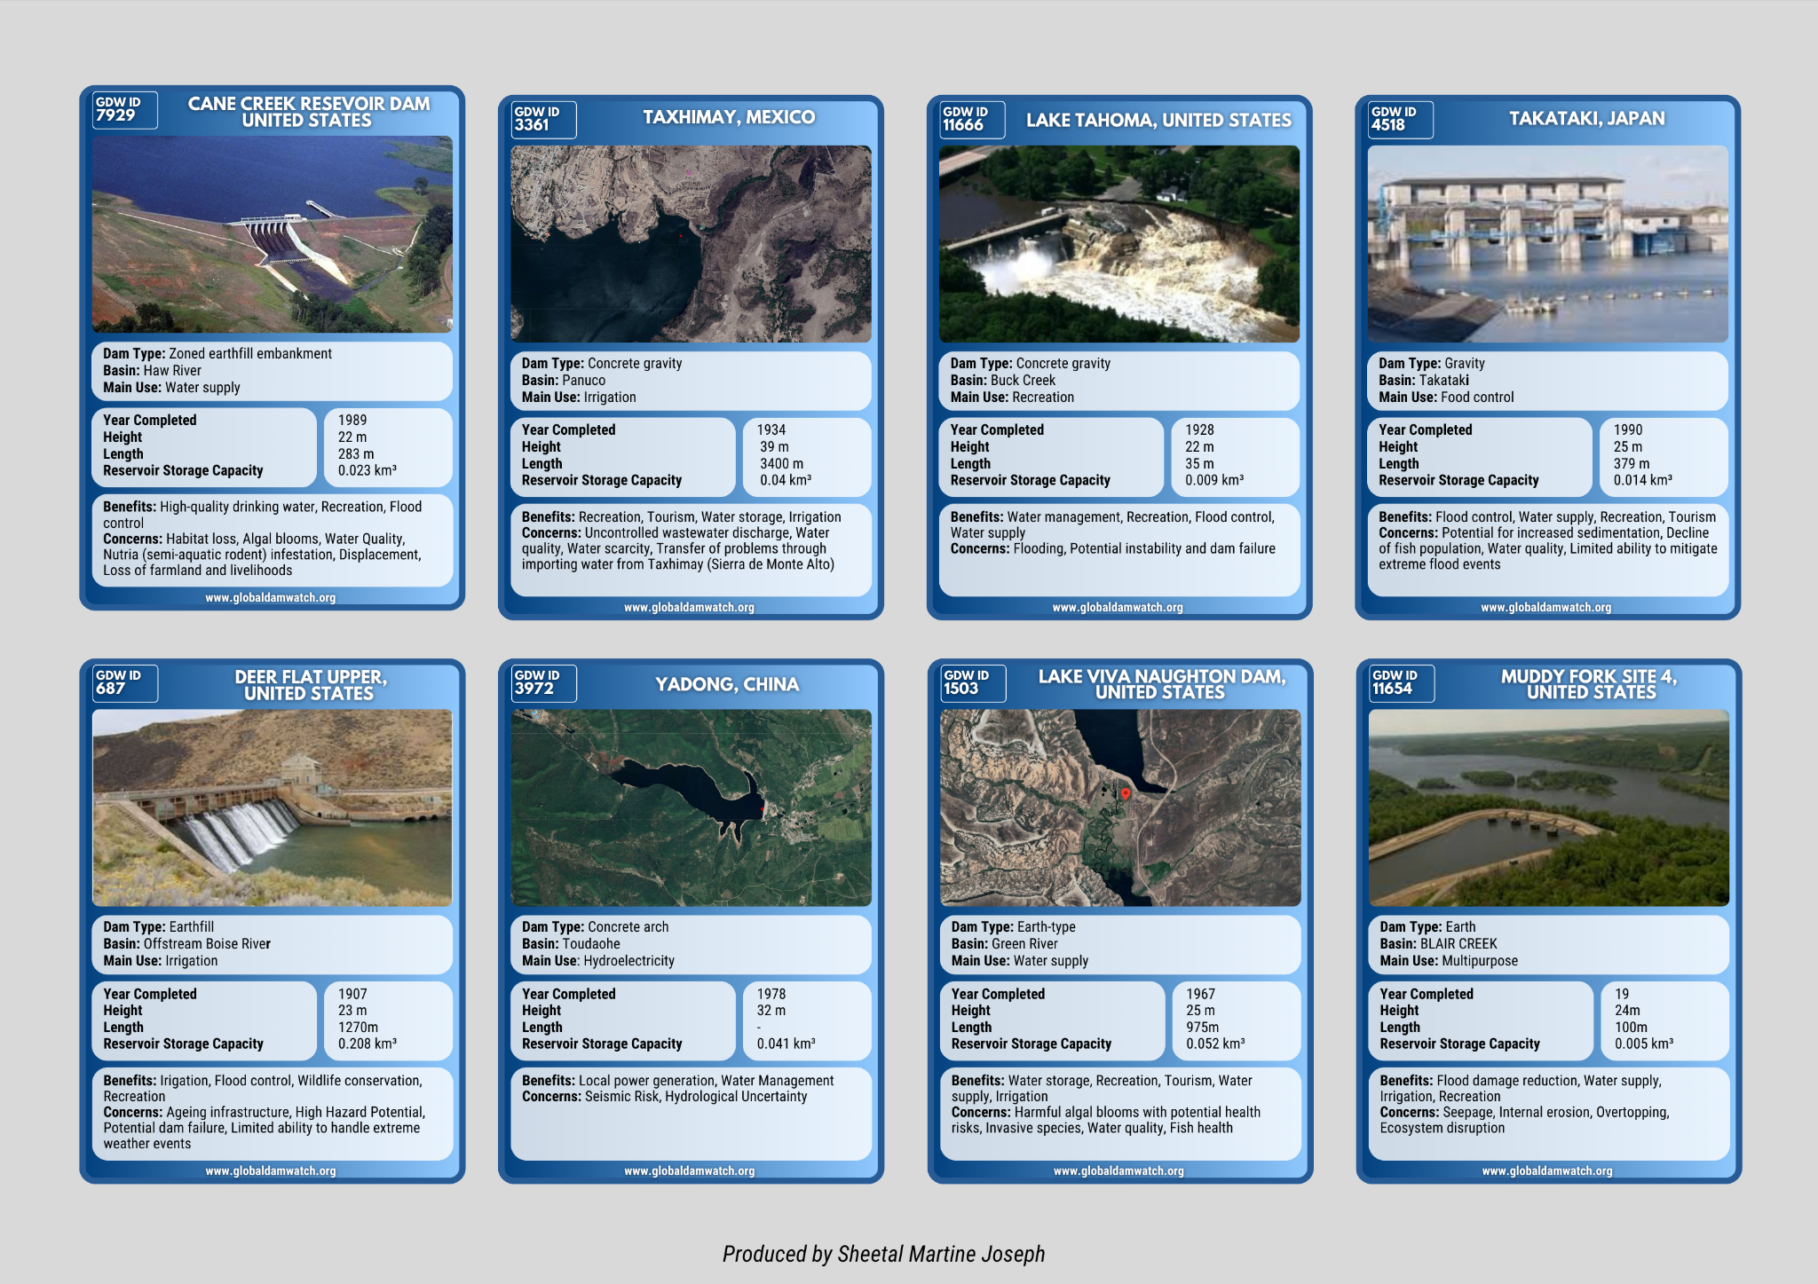The width and height of the screenshot is (1818, 1284).
Task: Click the Takataki dam photo
Action: 1547,244
